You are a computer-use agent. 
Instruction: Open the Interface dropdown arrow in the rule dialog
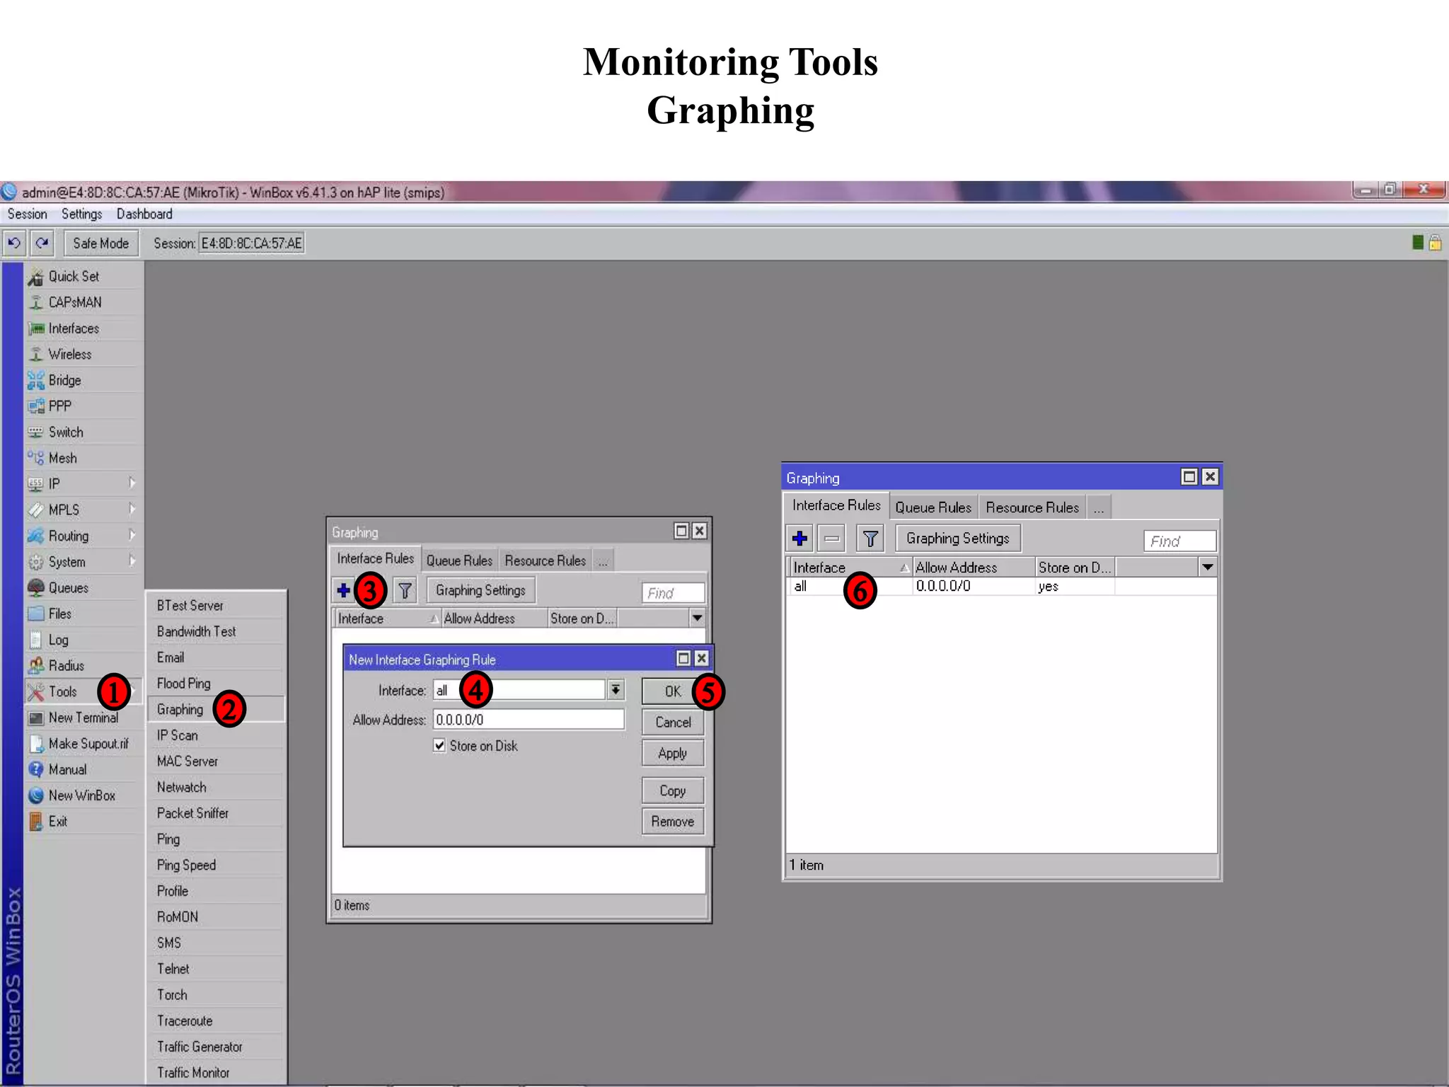[616, 690]
